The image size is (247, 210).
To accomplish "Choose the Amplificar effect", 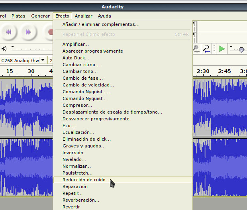I will [123, 44].
